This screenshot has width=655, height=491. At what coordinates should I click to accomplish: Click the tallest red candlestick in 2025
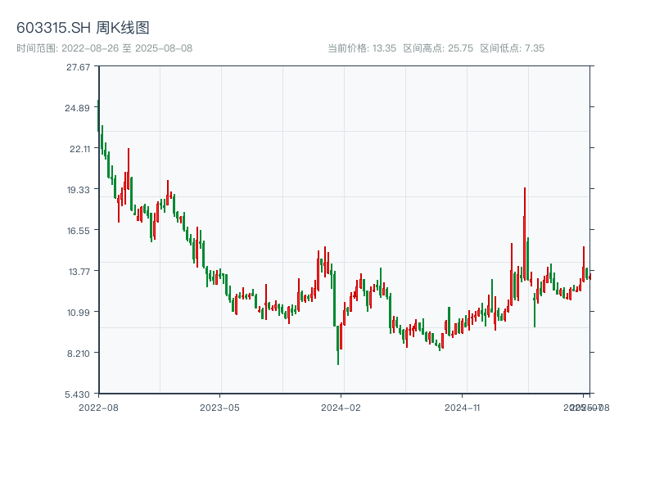coord(525,234)
